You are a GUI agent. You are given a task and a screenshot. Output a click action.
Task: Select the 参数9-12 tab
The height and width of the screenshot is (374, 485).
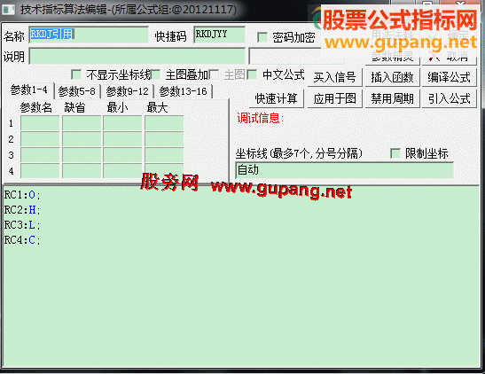pyautogui.click(x=127, y=91)
